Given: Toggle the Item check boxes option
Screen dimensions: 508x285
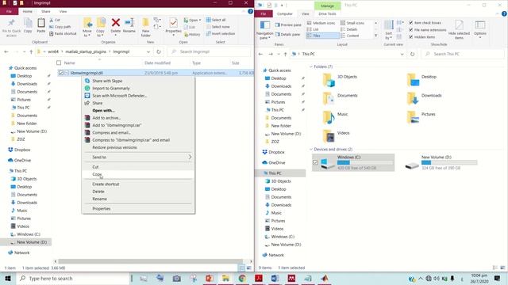Looking at the screenshot, I should pos(411,23).
